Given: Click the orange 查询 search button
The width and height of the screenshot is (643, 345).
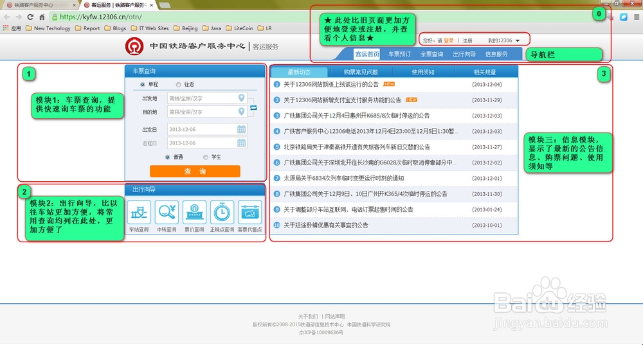Looking at the screenshot, I should click(195, 172).
